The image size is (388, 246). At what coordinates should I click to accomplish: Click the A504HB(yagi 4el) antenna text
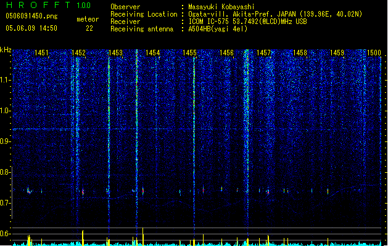point(218,29)
